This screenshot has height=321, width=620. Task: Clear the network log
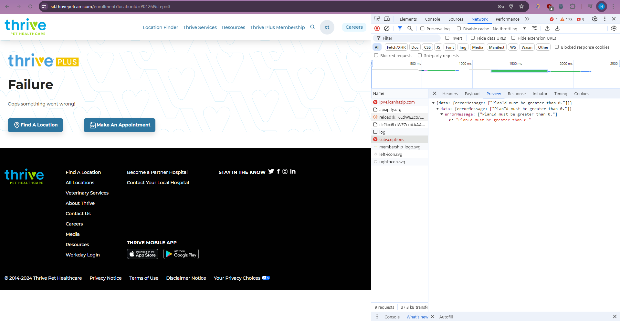click(x=387, y=28)
